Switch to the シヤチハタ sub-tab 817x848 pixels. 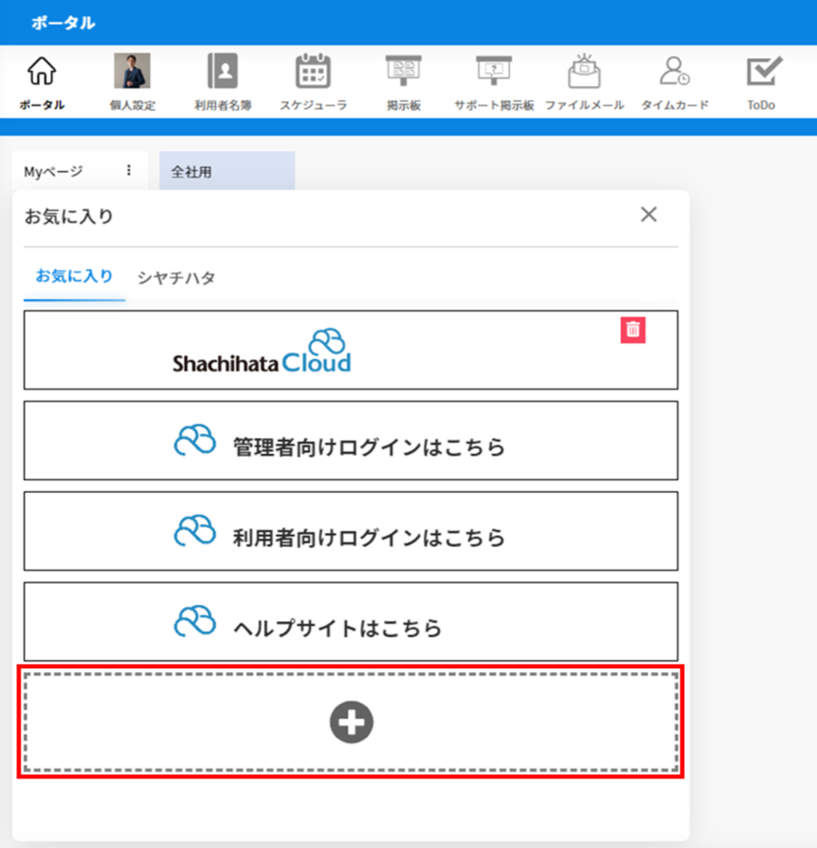176,277
